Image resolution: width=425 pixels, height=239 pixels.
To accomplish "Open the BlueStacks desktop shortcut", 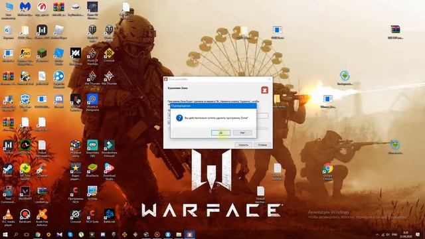I will (x=92, y=171).
